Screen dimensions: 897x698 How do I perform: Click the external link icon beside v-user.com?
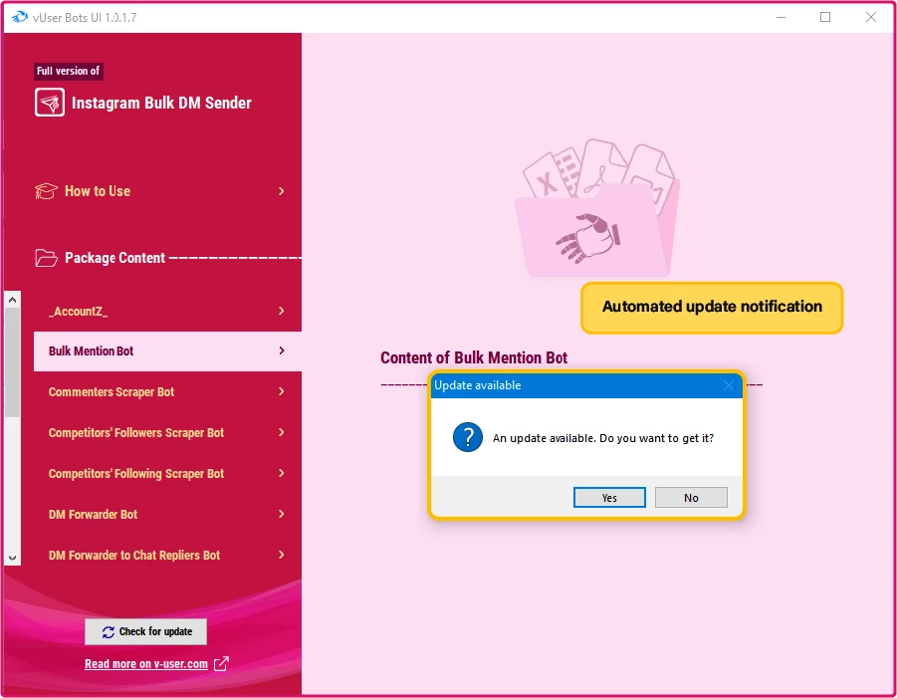221,664
